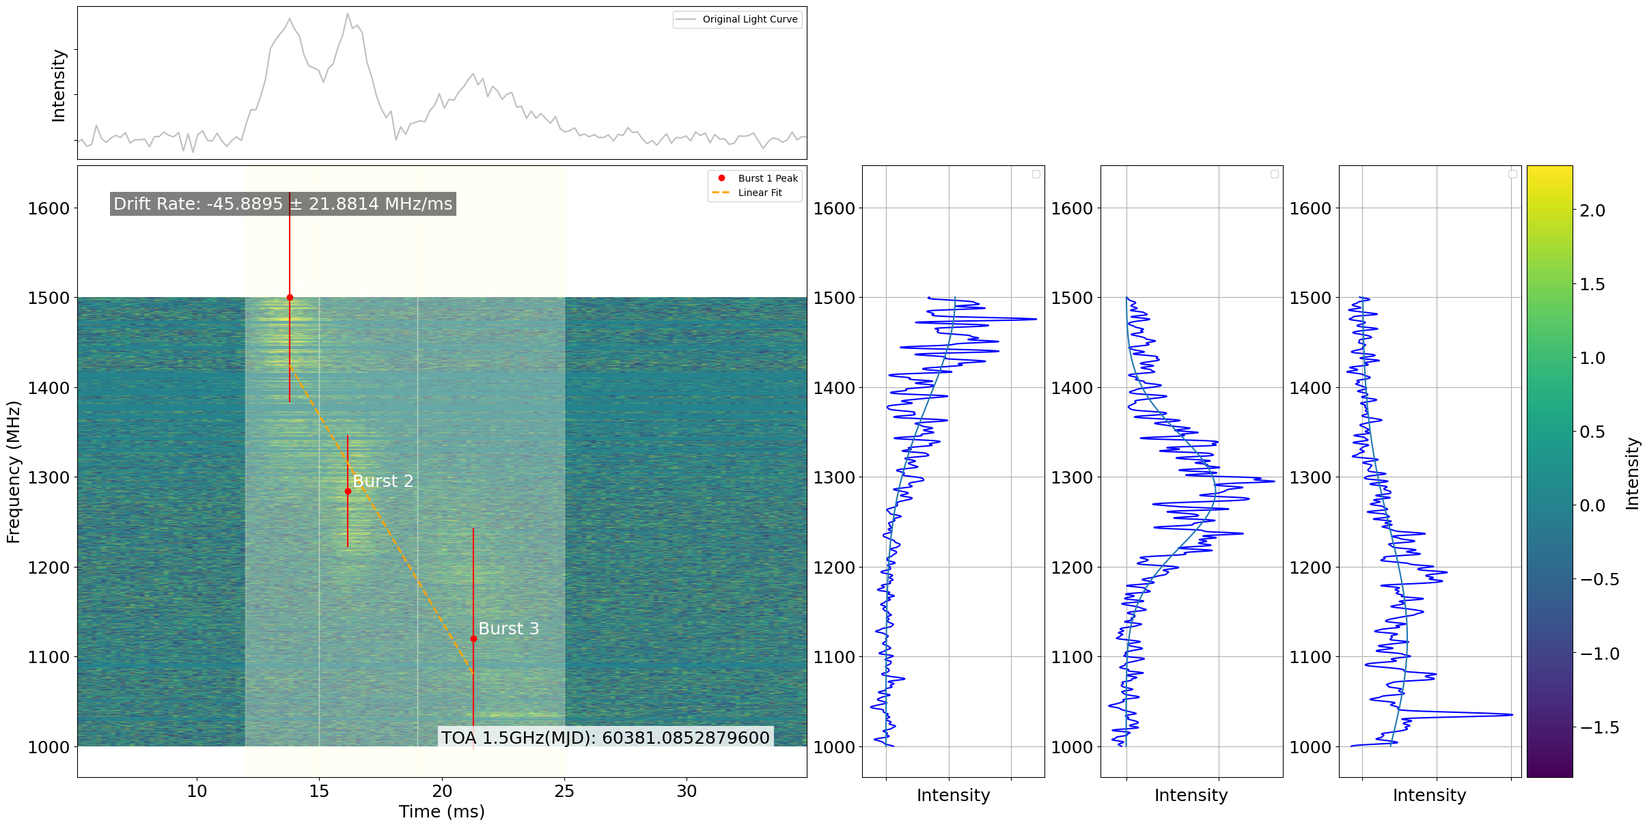
Task: Click the Intensity label under the first spectrum panel
Action: coord(953,795)
